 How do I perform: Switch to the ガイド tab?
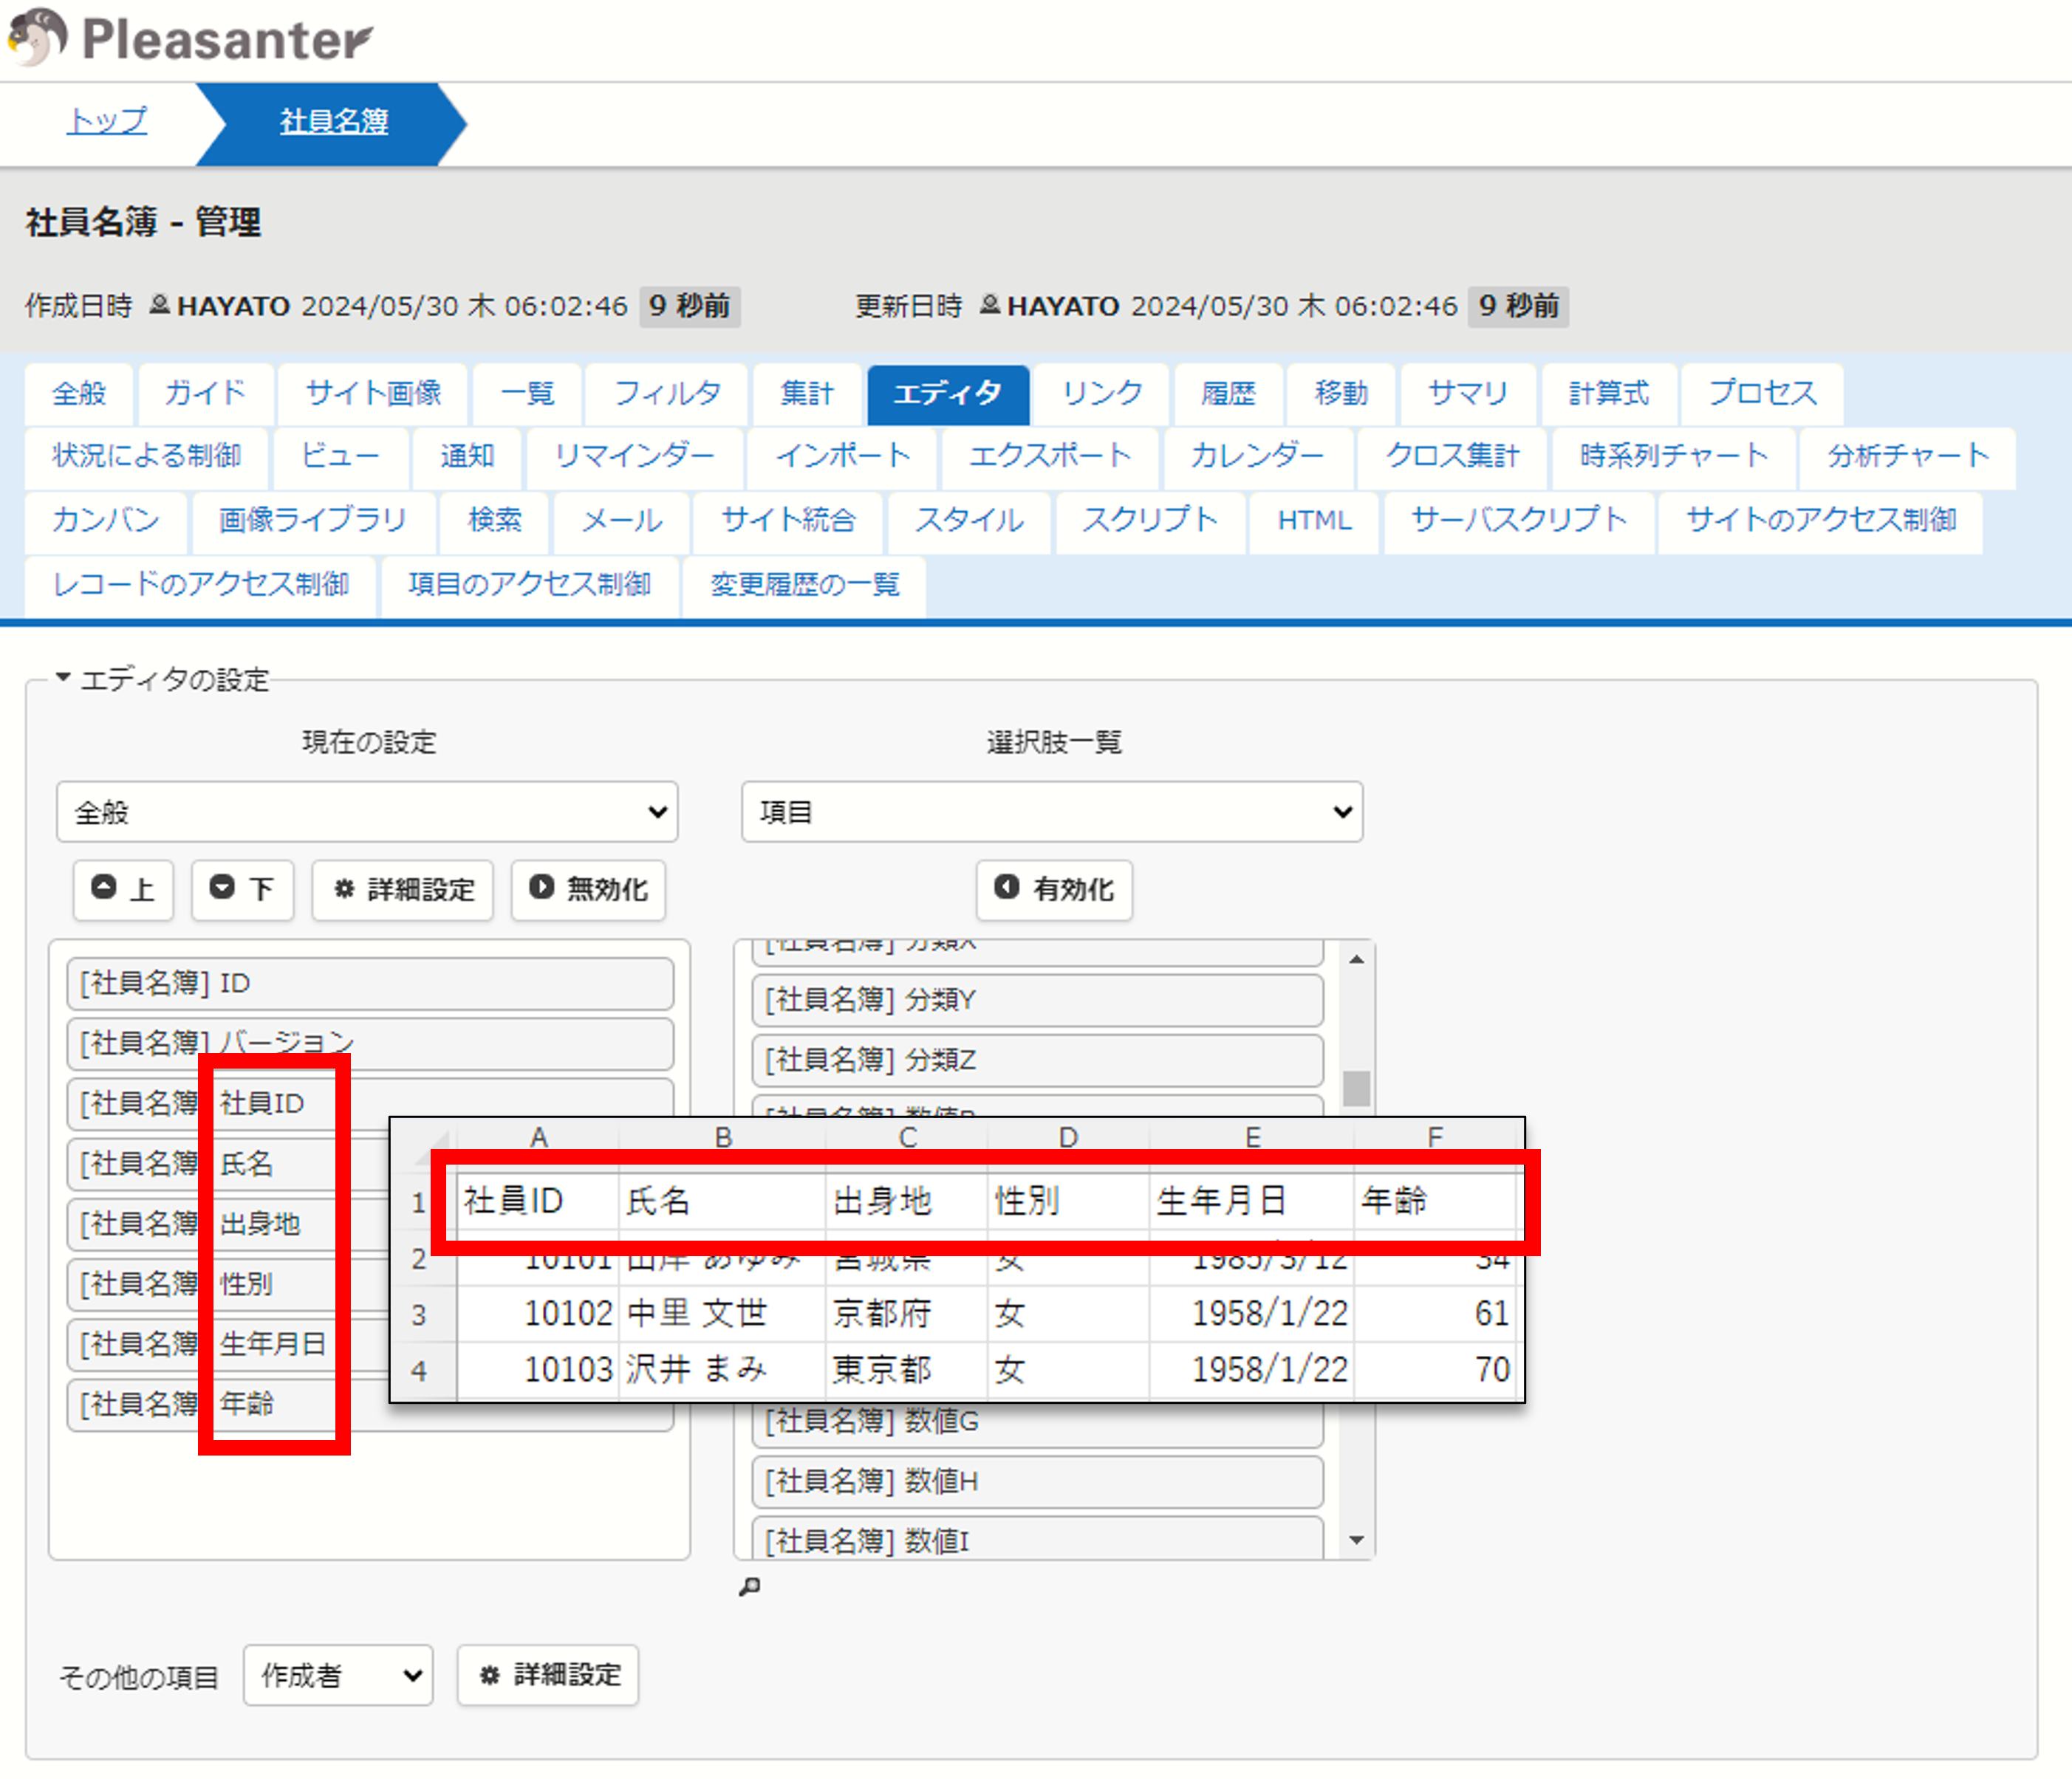(205, 394)
